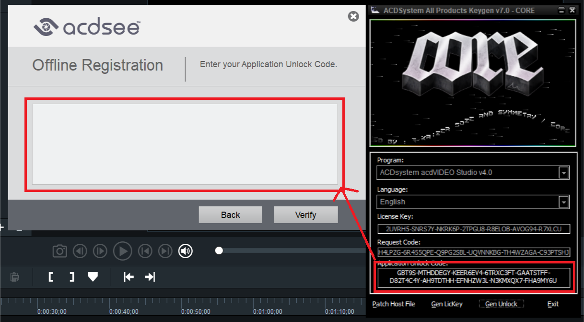Mute audio with the speaker icon
Screen dimensions: 584x322
tap(186, 250)
